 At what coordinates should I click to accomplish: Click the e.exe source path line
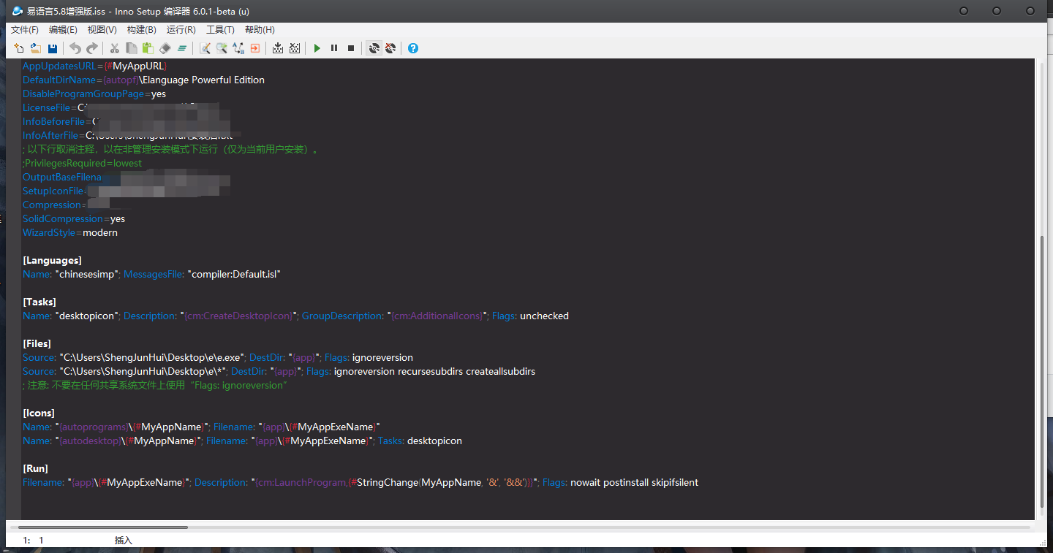(218, 358)
